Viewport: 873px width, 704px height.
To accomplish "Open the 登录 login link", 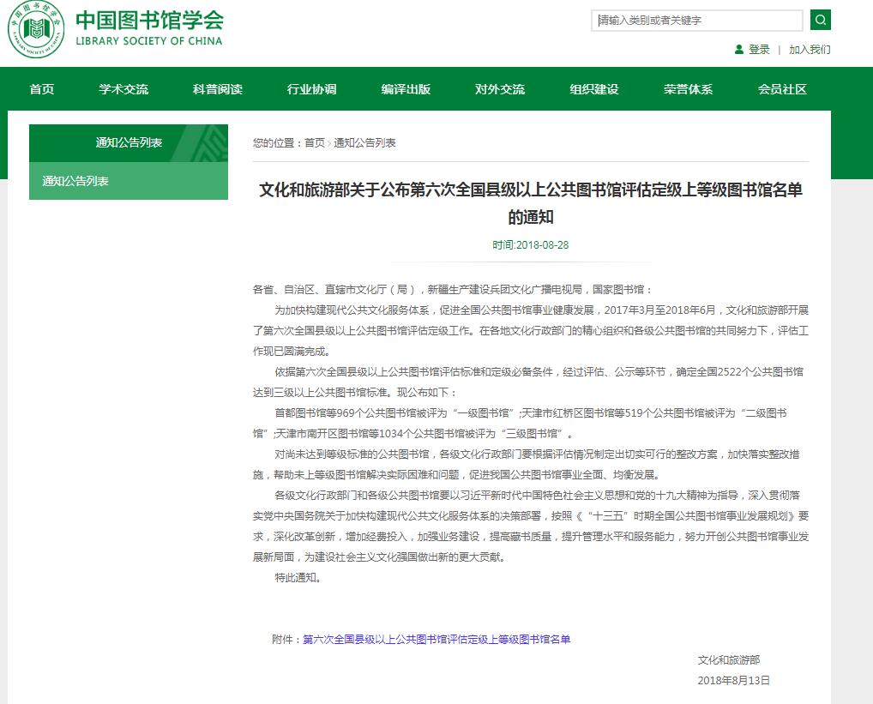I will 759,50.
